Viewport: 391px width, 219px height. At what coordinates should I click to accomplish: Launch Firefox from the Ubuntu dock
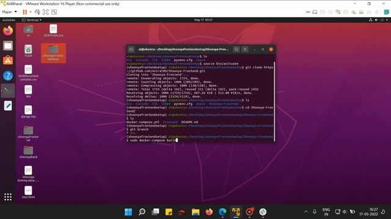[8, 31]
